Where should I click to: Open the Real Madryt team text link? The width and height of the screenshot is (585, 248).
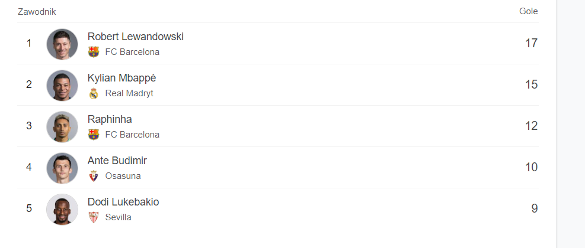pos(129,93)
